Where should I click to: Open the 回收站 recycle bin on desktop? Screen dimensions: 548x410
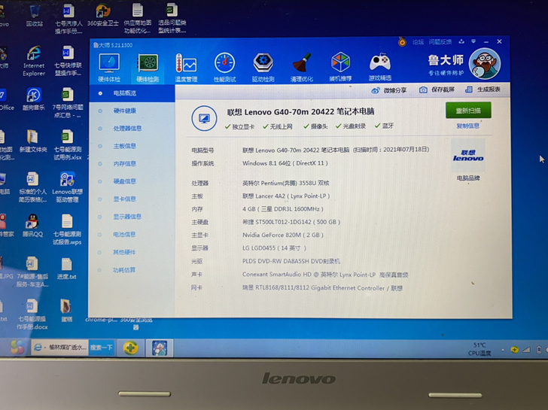pyautogui.click(x=35, y=15)
